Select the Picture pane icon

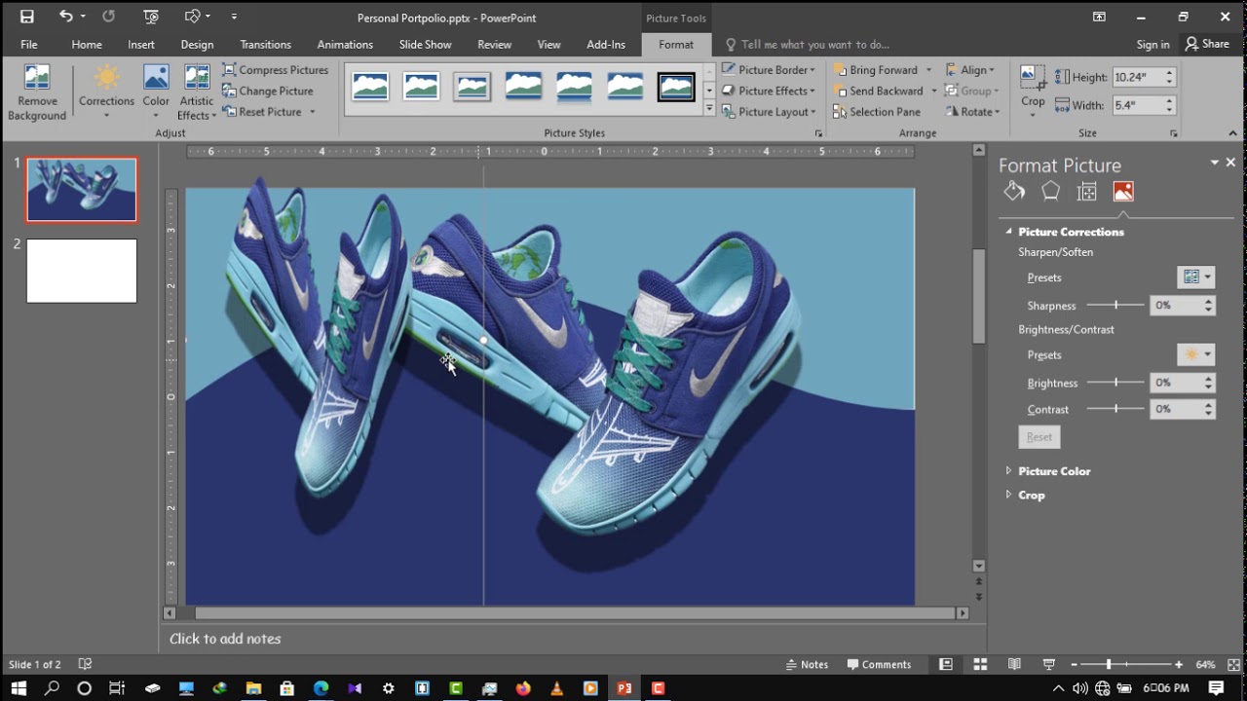click(x=1123, y=192)
